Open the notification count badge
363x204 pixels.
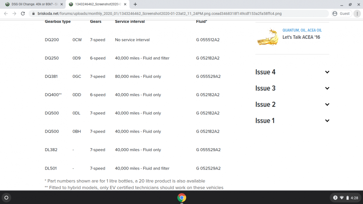[335, 197]
